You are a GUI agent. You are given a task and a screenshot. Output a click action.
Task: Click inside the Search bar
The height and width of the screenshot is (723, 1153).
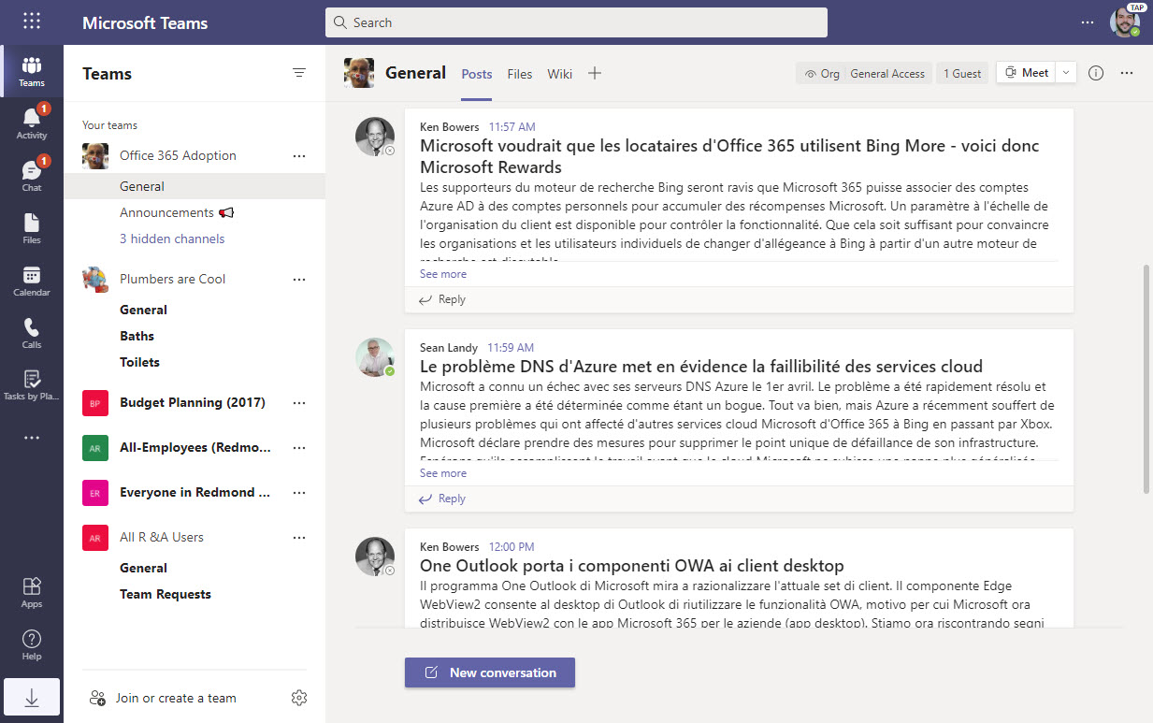pyautogui.click(x=576, y=22)
